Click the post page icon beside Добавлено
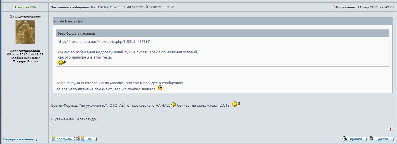397x144 pixels. click(x=334, y=7)
